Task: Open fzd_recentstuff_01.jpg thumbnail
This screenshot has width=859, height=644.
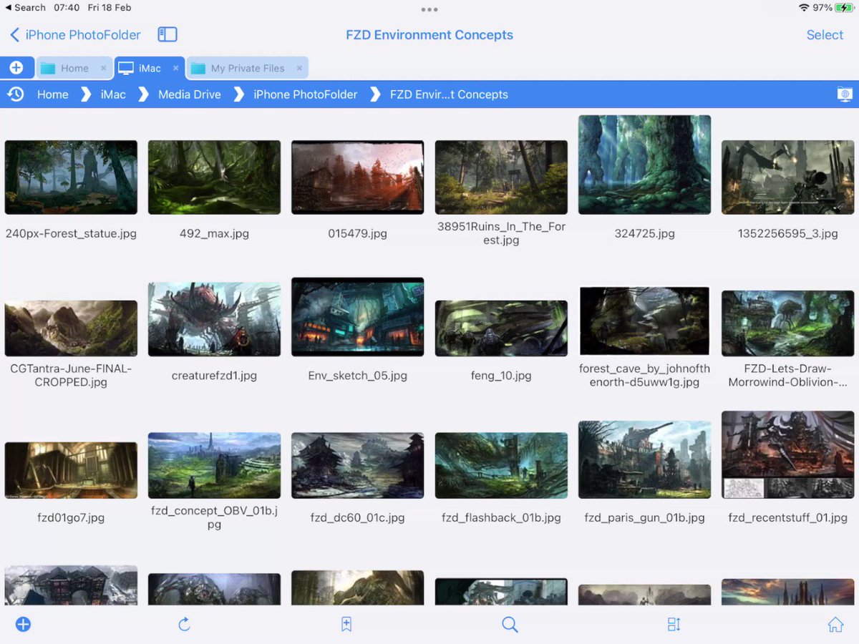Action: 787,454
